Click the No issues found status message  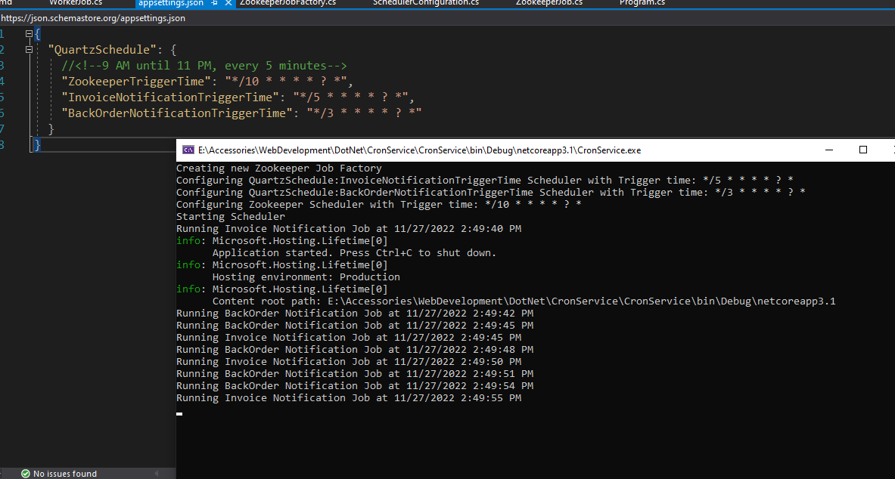pyautogui.click(x=67, y=474)
